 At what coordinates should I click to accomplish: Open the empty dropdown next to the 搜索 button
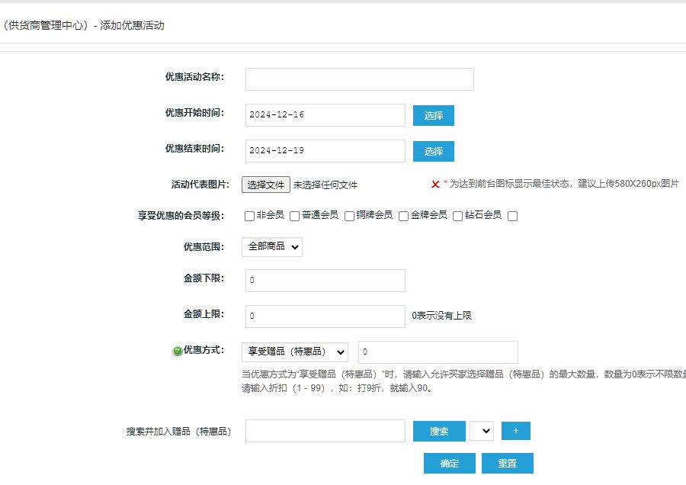click(482, 430)
